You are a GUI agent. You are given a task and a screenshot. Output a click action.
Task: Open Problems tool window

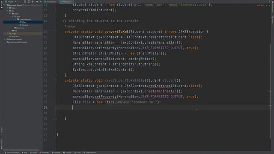(44, 152)
